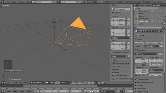Hide Camera_mover via its eye icon

pyautogui.click(x=160, y=19)
